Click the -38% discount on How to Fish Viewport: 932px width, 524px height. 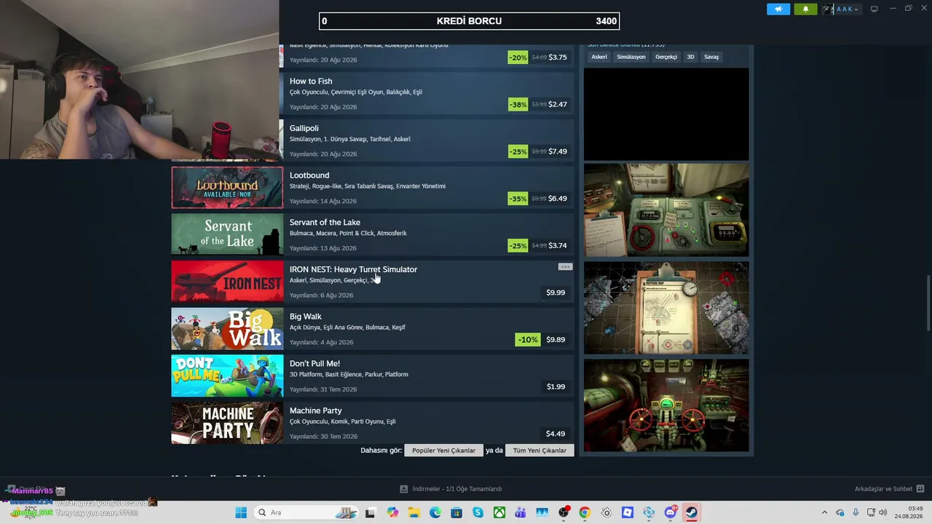[518, 105]
